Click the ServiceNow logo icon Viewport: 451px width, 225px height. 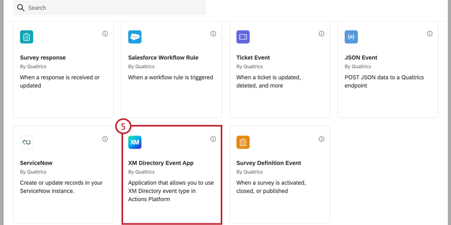coord(27,142)
